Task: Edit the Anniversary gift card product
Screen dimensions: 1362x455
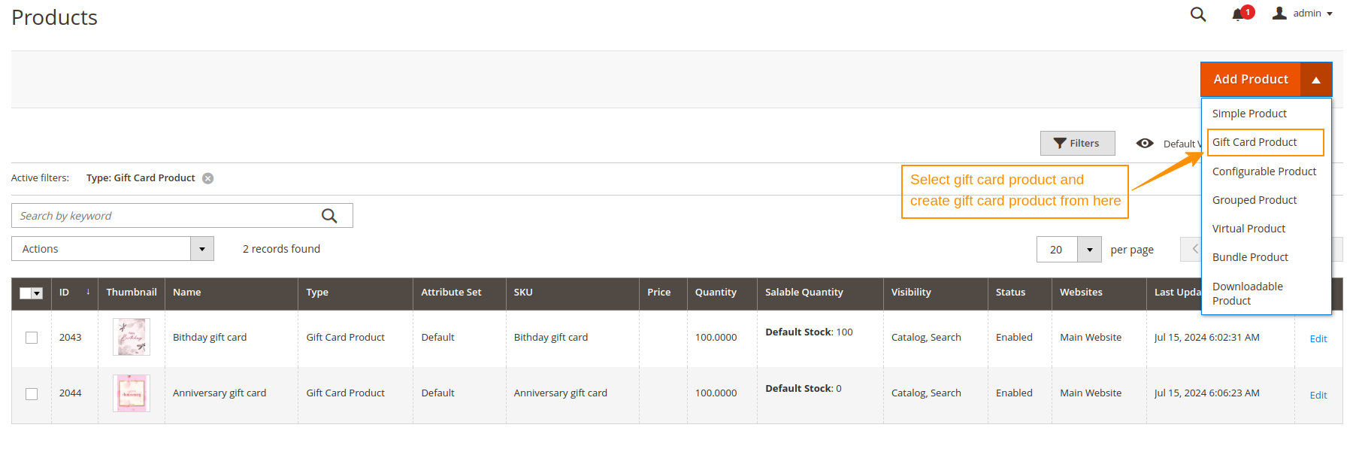Action: 1318,396
